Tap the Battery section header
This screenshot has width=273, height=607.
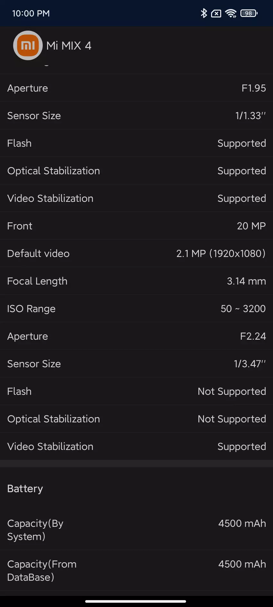25,489
